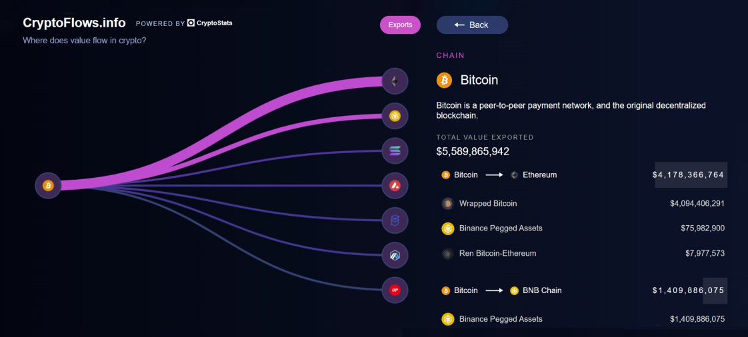
Task: Click the Ethereum chain node in the flow diagram
Action: coord(395,81)
